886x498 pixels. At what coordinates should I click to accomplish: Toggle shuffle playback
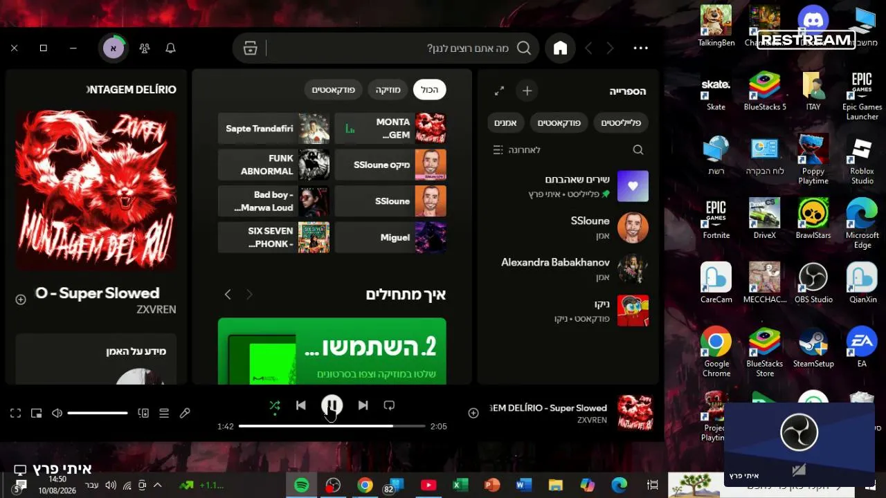tap(275, 405)
